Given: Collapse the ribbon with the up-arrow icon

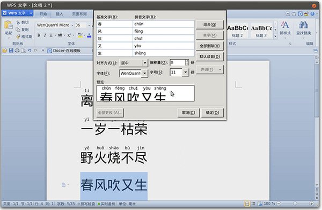Looking at the screenshot, I should pos(288,14).
